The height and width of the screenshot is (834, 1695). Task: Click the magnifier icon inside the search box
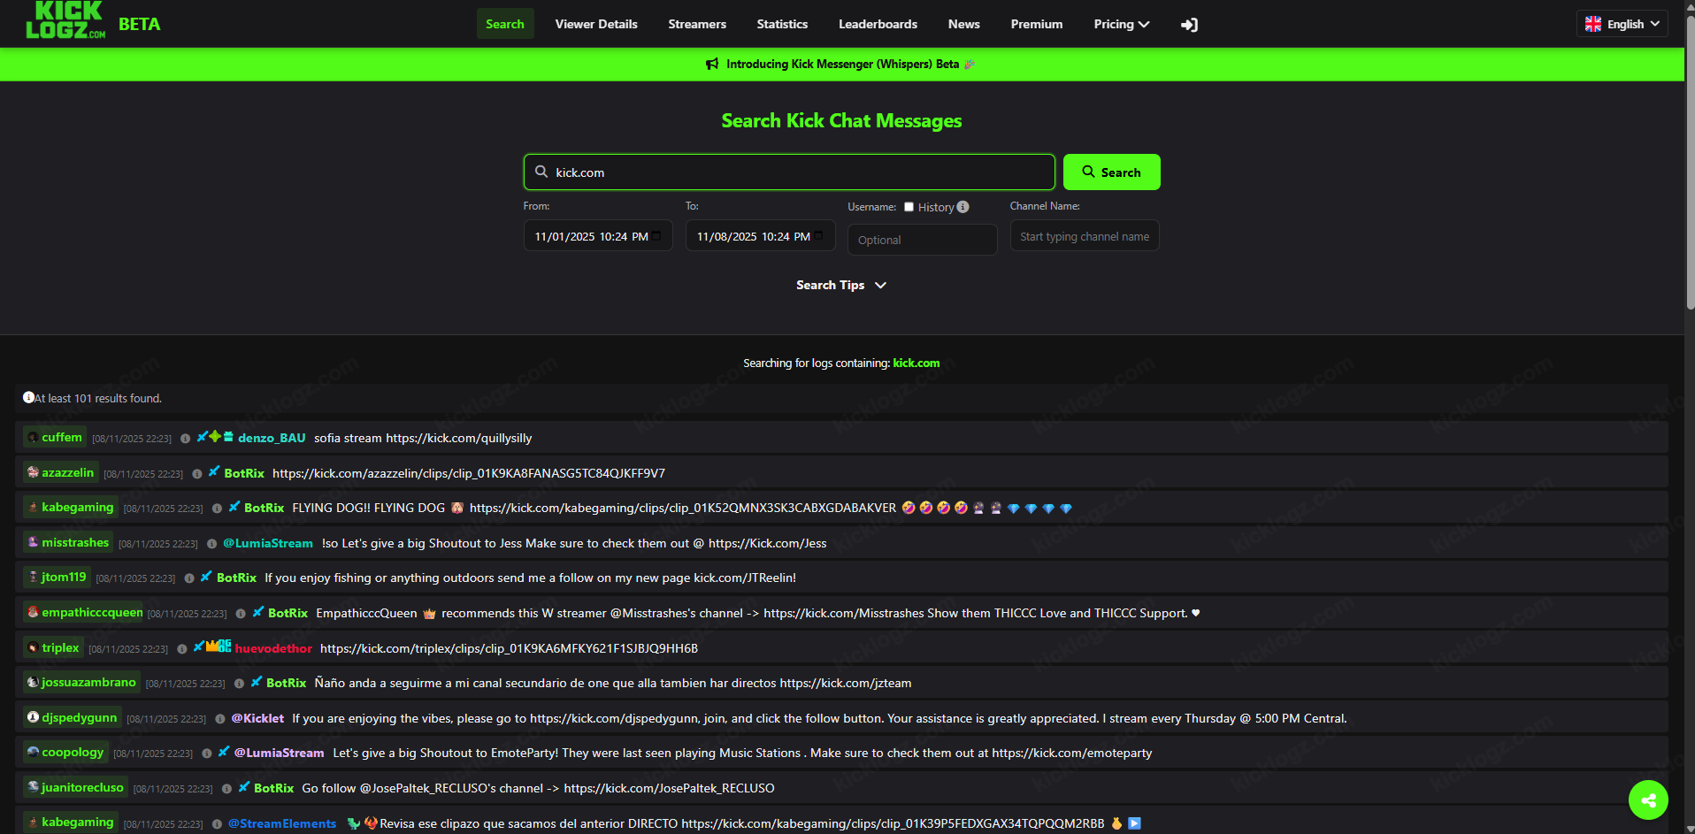(x=541, y=172)
